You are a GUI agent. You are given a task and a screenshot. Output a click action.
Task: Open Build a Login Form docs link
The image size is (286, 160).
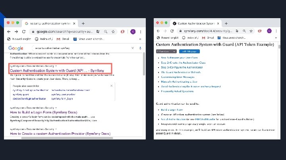point(172,110)
